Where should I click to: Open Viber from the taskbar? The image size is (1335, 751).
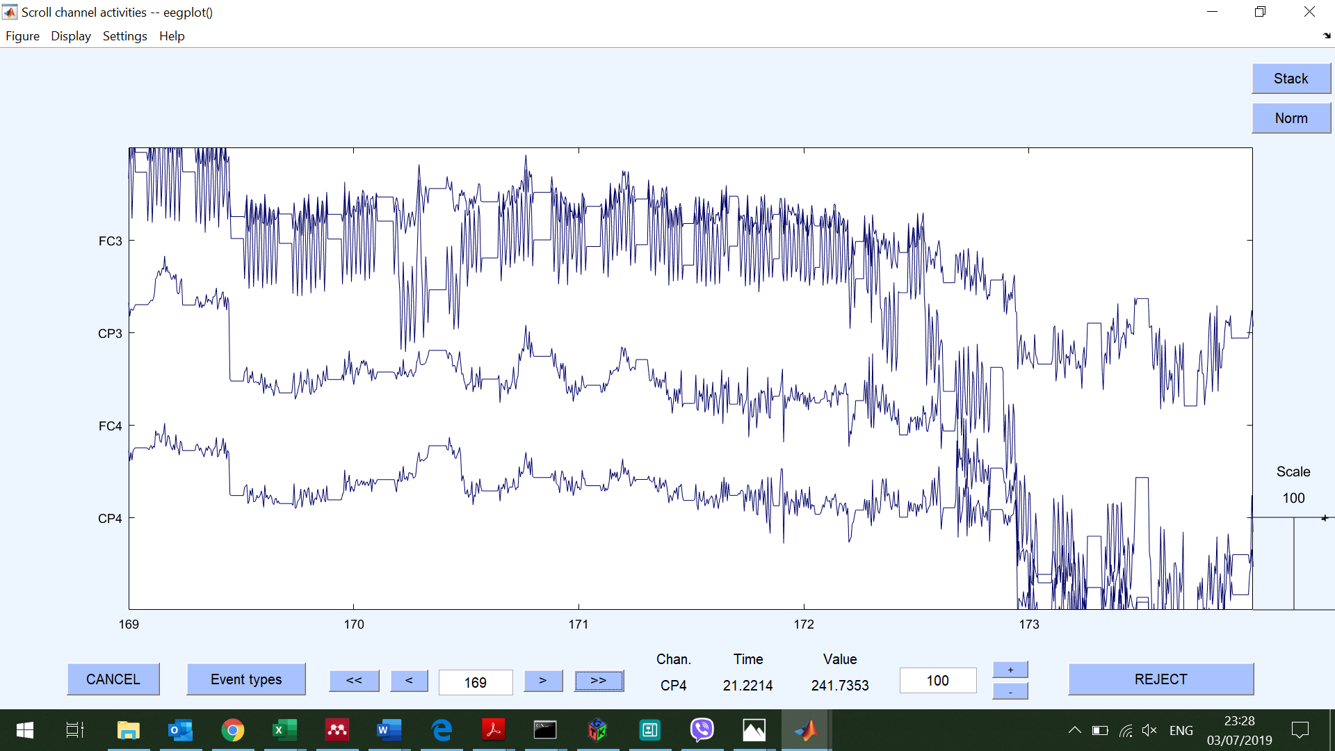click(x=702, y=730)
